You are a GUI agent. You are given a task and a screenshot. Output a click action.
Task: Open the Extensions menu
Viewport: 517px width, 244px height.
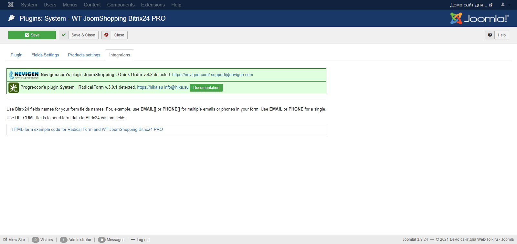click(x=153, y=5)
